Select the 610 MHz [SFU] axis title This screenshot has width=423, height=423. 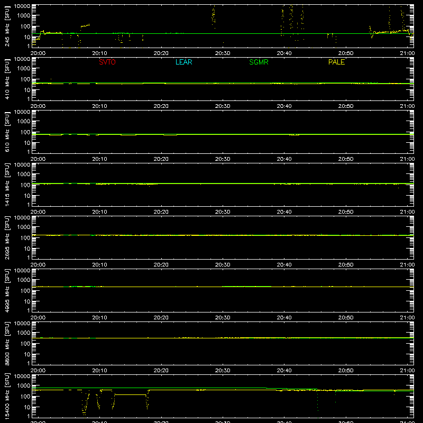(7, 132)
